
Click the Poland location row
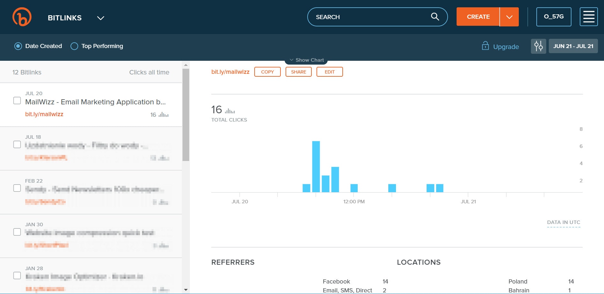click(x=541, y=282)
